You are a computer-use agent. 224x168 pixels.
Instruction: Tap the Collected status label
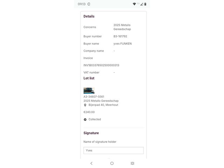(x=95, y=119)
